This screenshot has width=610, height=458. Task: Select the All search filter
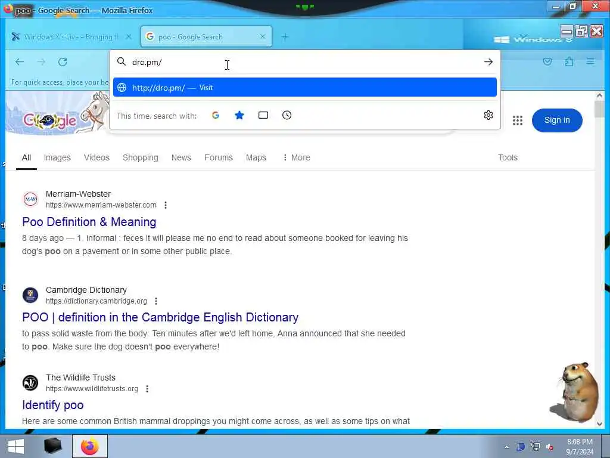pyautogui.click(x=26, y=157)
